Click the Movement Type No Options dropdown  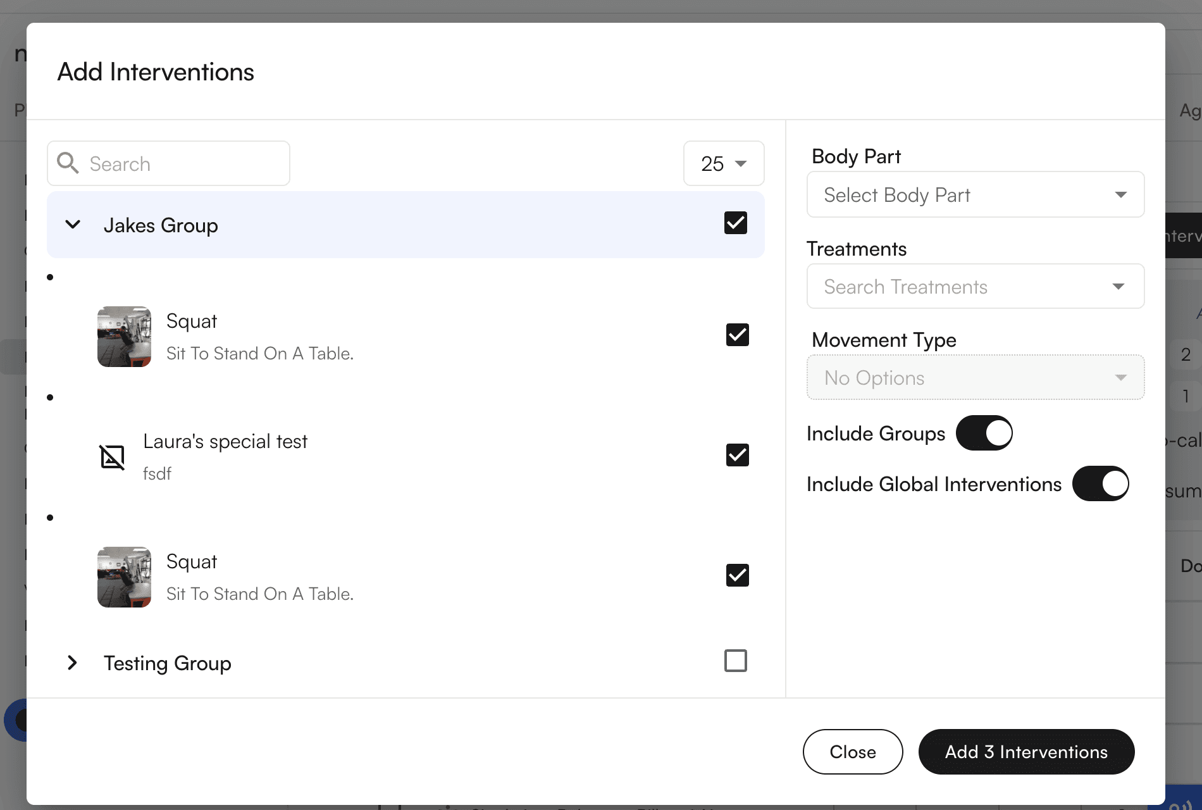point(975,378)
